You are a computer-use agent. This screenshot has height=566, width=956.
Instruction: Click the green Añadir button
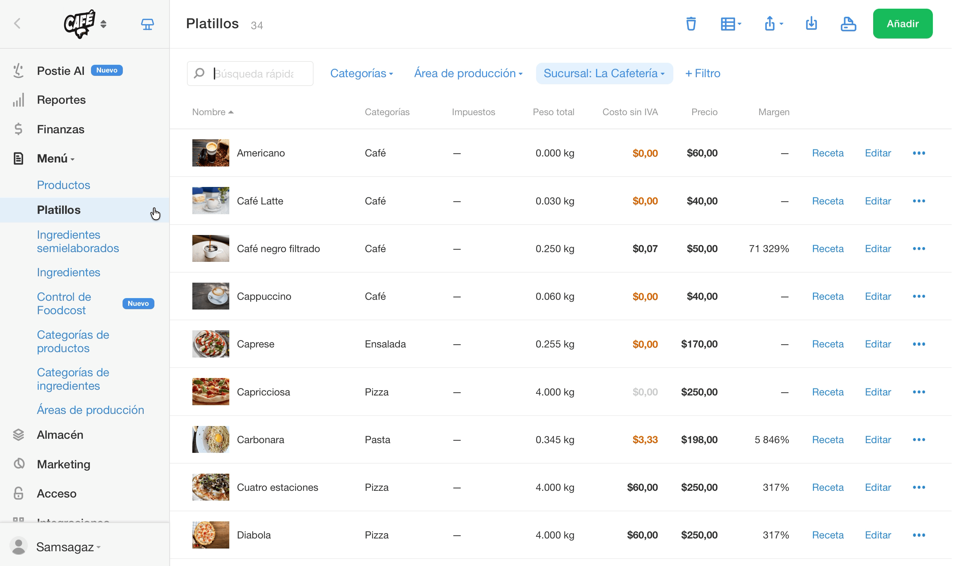[x=903, y=23]
